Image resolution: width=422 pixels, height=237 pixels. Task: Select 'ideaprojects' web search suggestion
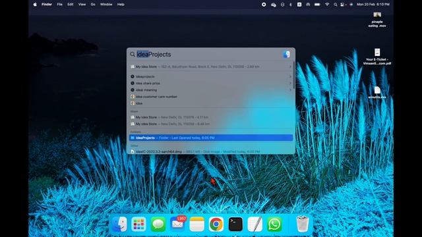pos(211,76)
